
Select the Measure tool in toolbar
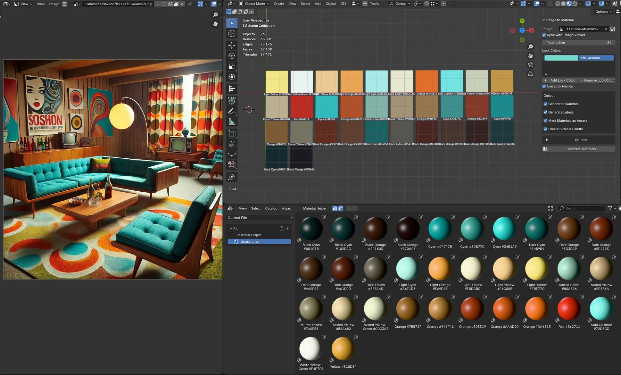coord(232,122)
